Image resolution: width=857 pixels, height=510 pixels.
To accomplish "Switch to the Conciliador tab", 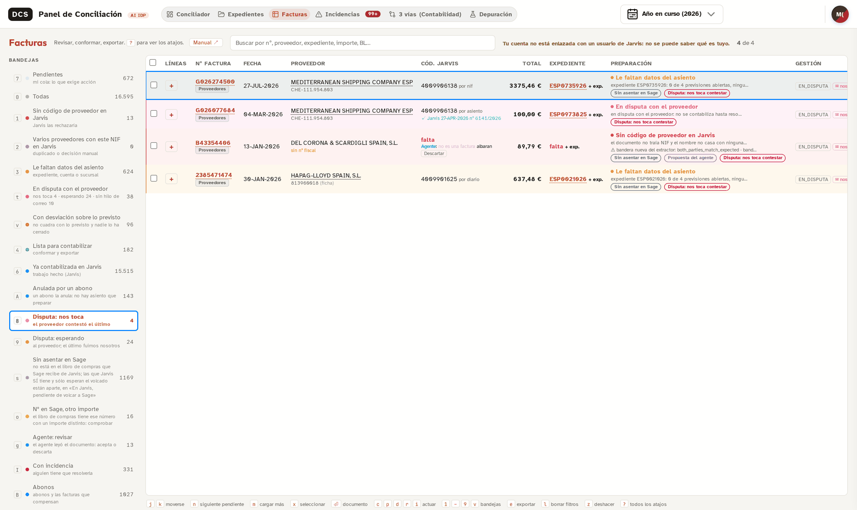I will (x=188, y=14).
